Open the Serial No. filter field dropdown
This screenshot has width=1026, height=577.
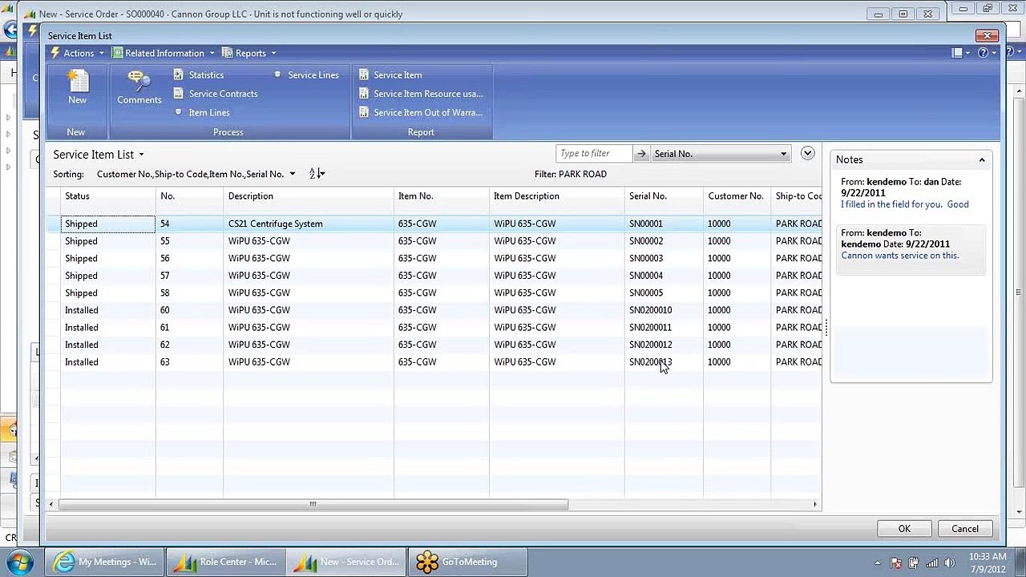point(783,154)
